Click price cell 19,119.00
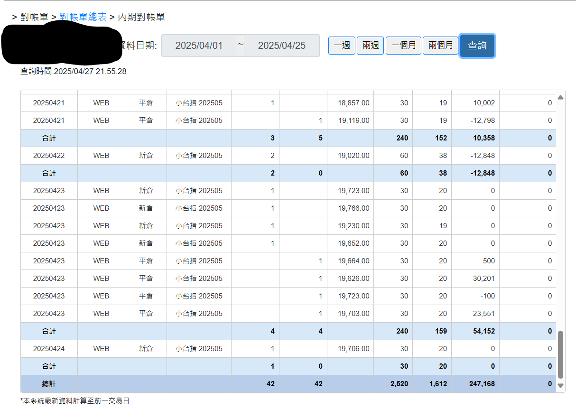This screenshot has width=576, height=409. (351, 121)
